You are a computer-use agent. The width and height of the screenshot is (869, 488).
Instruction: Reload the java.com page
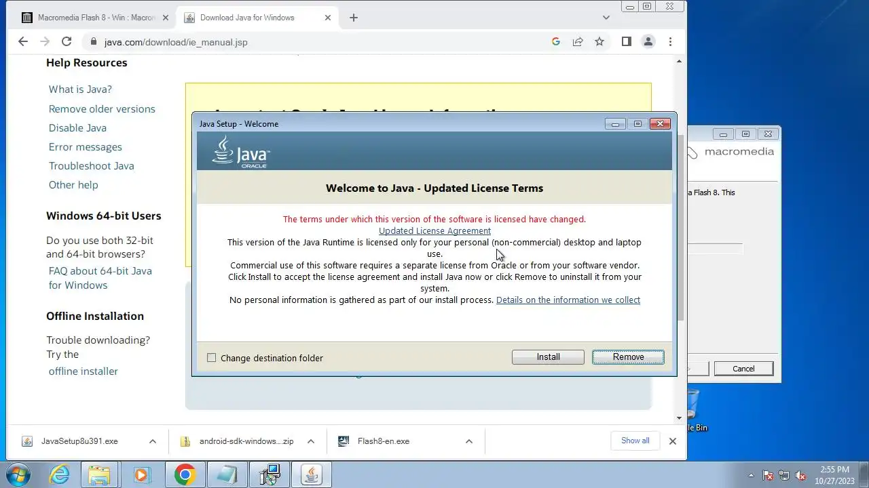[67, 42]
